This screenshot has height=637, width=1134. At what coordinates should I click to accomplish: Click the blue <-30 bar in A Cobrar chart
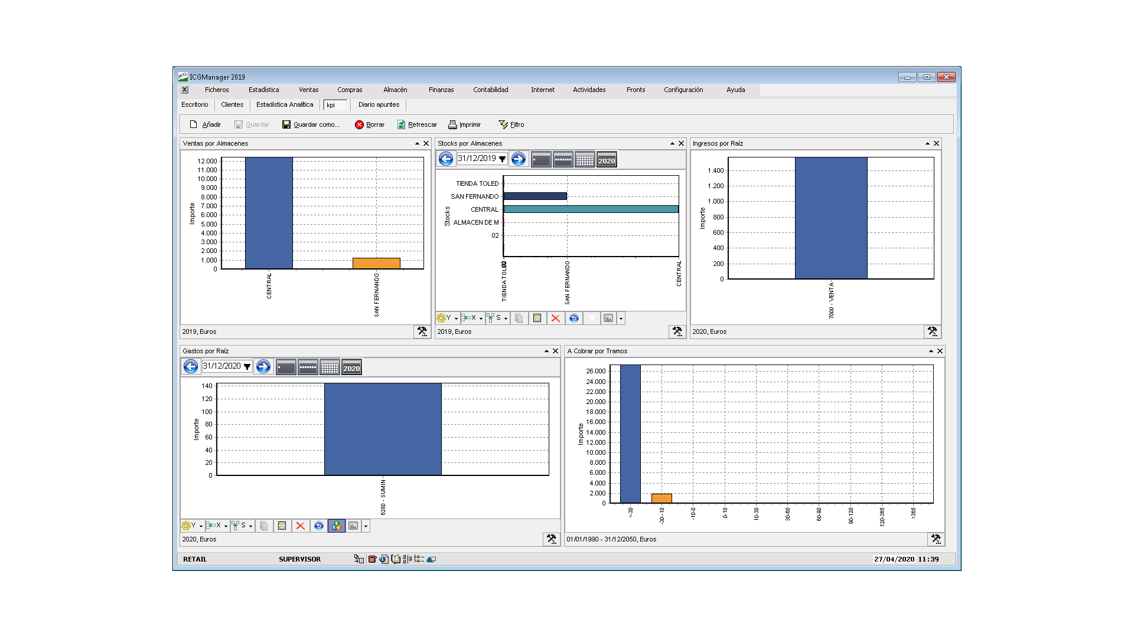pos(630,434)
